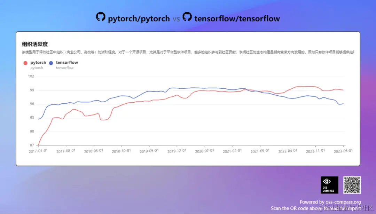Click the 2022-04-01 x-axis label
This screenshot has height=214, width=376.
pyautogui.click(x=288, y=151)
